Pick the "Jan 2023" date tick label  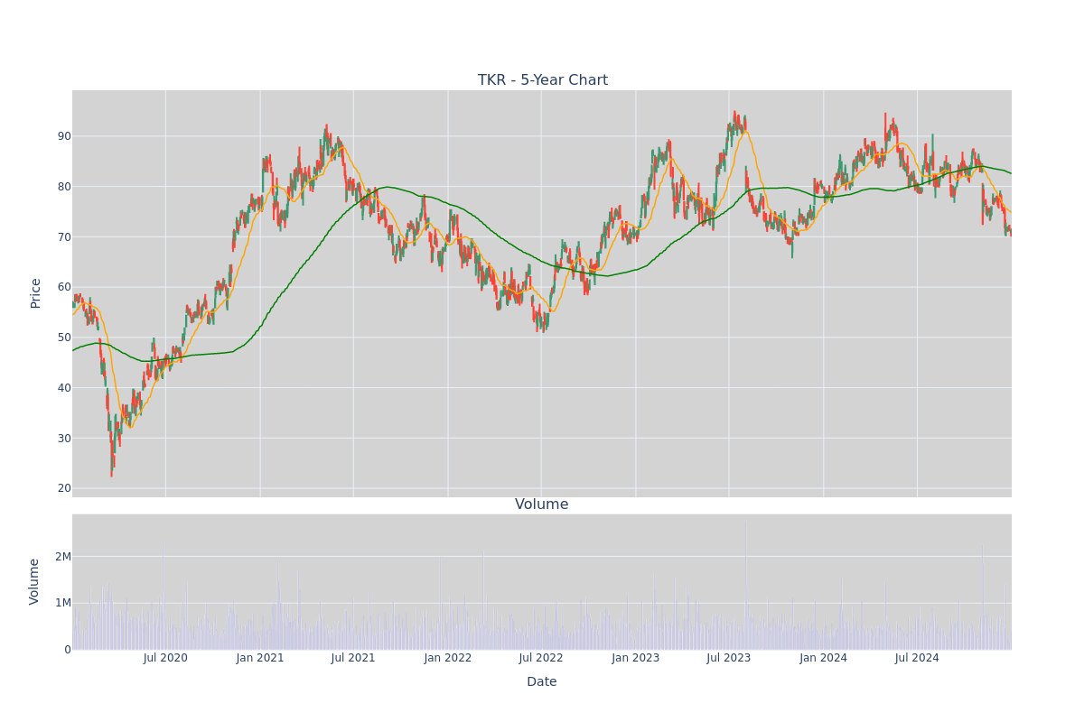tap(636, 658)
